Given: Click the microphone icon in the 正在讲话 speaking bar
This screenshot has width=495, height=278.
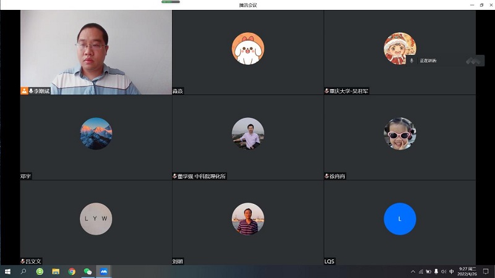Looking at the screenshot, I should coord(411,61).
